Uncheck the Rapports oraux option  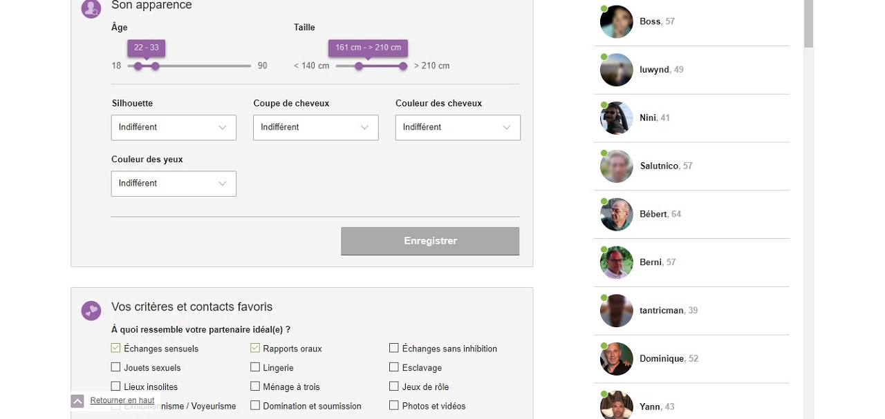coord(254,348)
